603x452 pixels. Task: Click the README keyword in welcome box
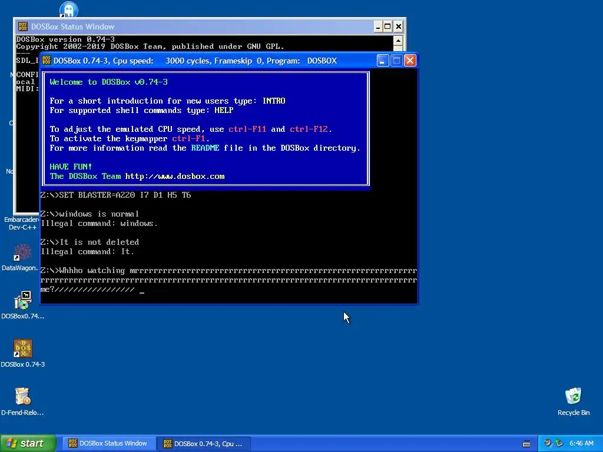click(x=205, y=148)
